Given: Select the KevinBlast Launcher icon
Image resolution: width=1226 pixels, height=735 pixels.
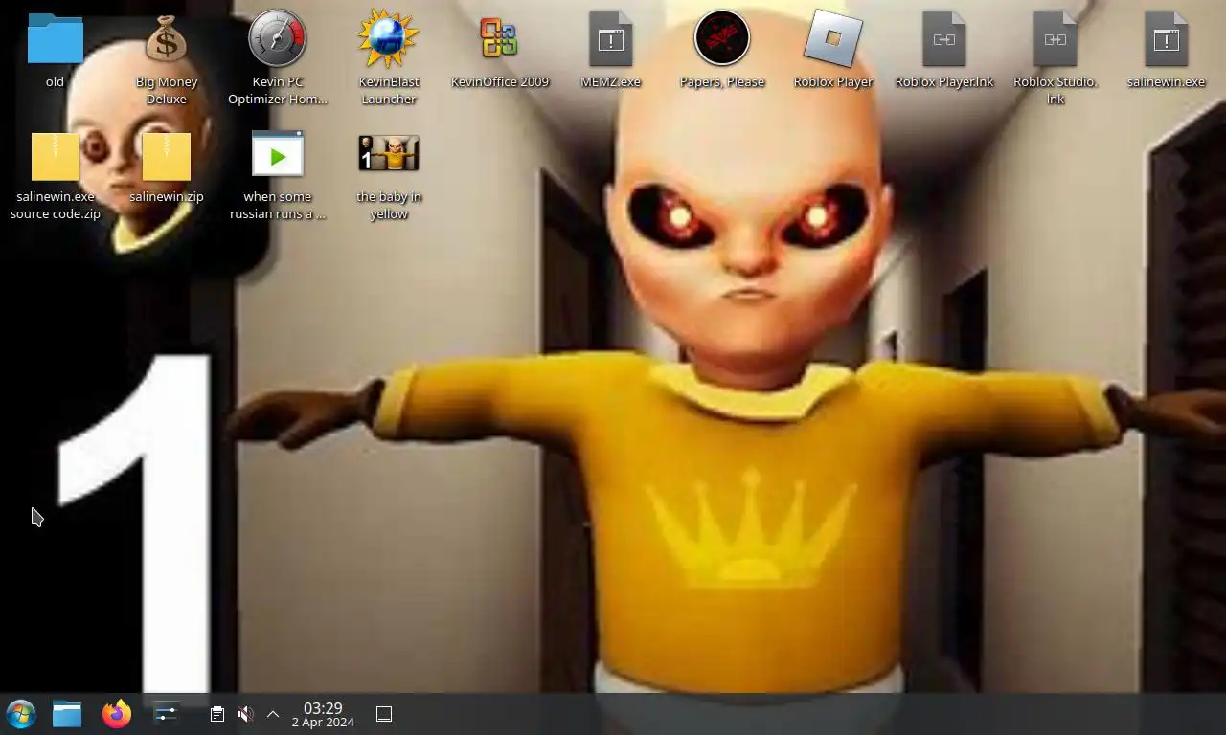Looking at the screenshot, I should (x=389, y=39).
